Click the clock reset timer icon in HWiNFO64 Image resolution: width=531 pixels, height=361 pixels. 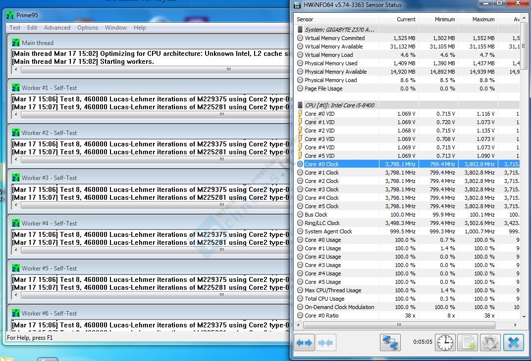click(445, 342)
